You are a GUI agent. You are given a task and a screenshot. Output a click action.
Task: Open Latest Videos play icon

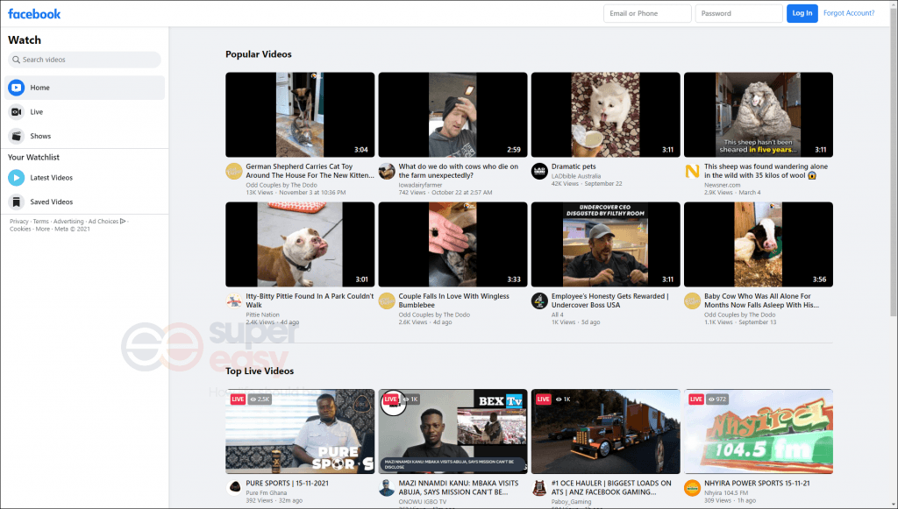(16, 178)
